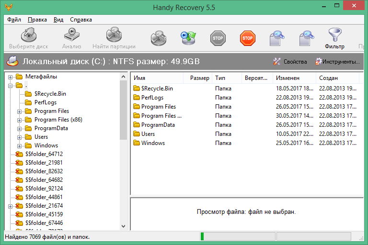Click the local disk icon in the header bar
368x245 pixels.
pos(12,61)
